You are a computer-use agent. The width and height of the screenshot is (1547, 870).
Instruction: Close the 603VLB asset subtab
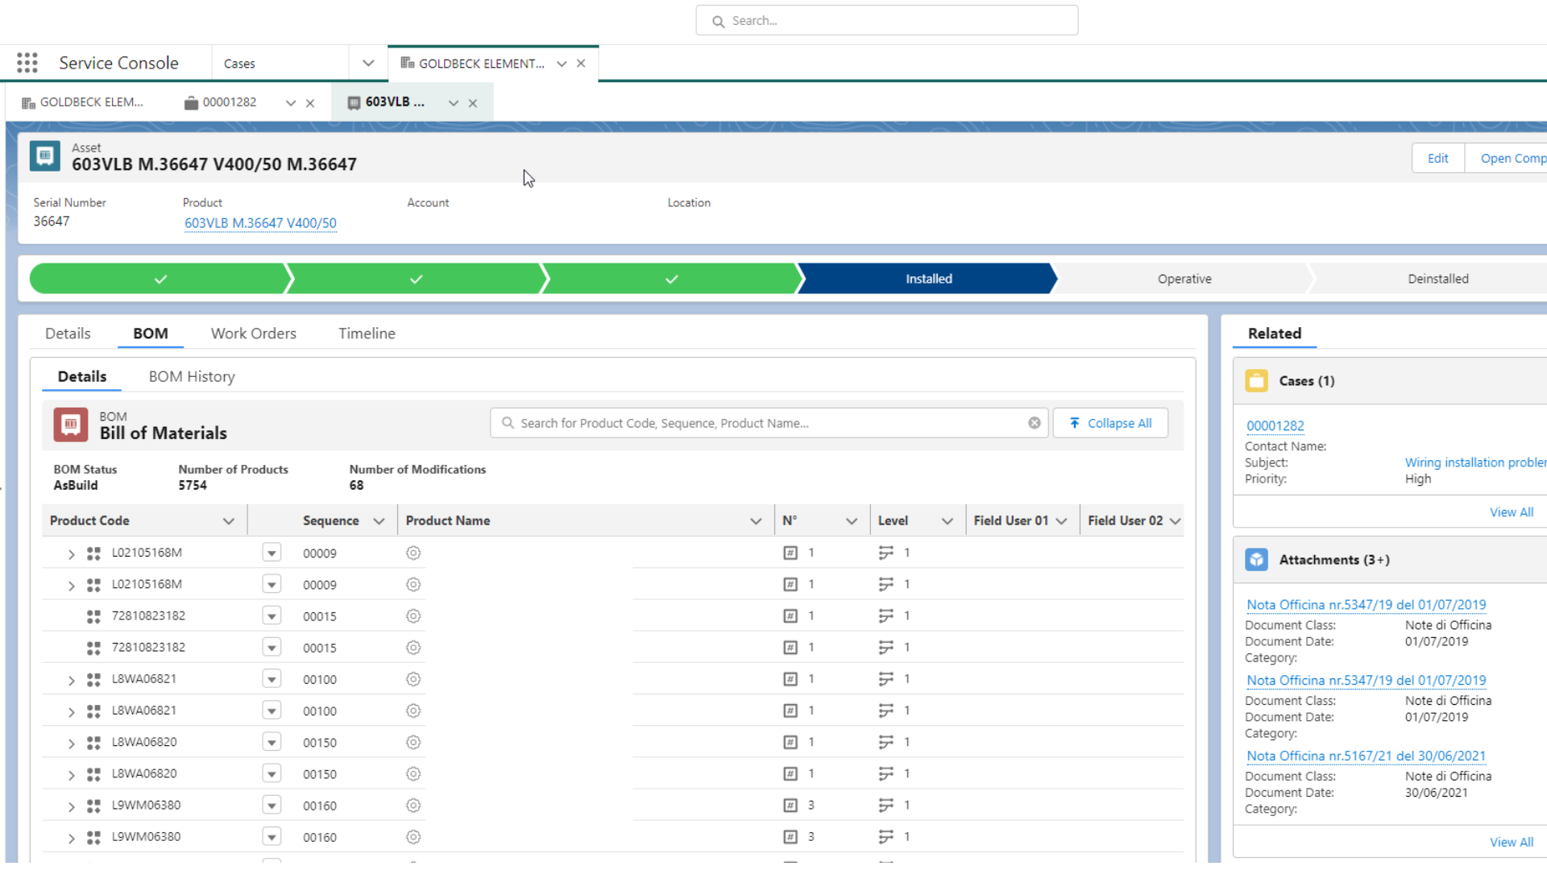473,103
